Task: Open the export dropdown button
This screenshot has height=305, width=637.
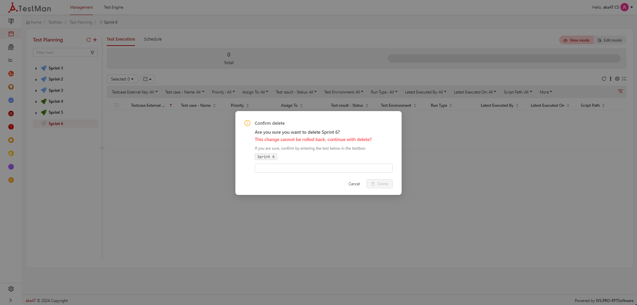Action: click(148, 79)
